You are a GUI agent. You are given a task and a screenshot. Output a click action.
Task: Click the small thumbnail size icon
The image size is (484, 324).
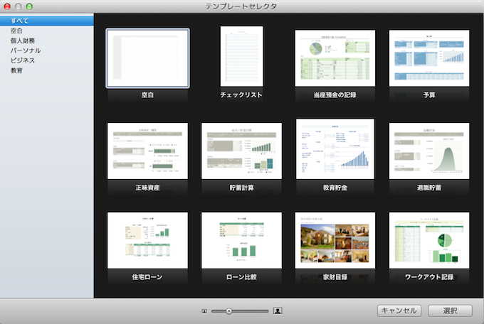pos(204,311)
